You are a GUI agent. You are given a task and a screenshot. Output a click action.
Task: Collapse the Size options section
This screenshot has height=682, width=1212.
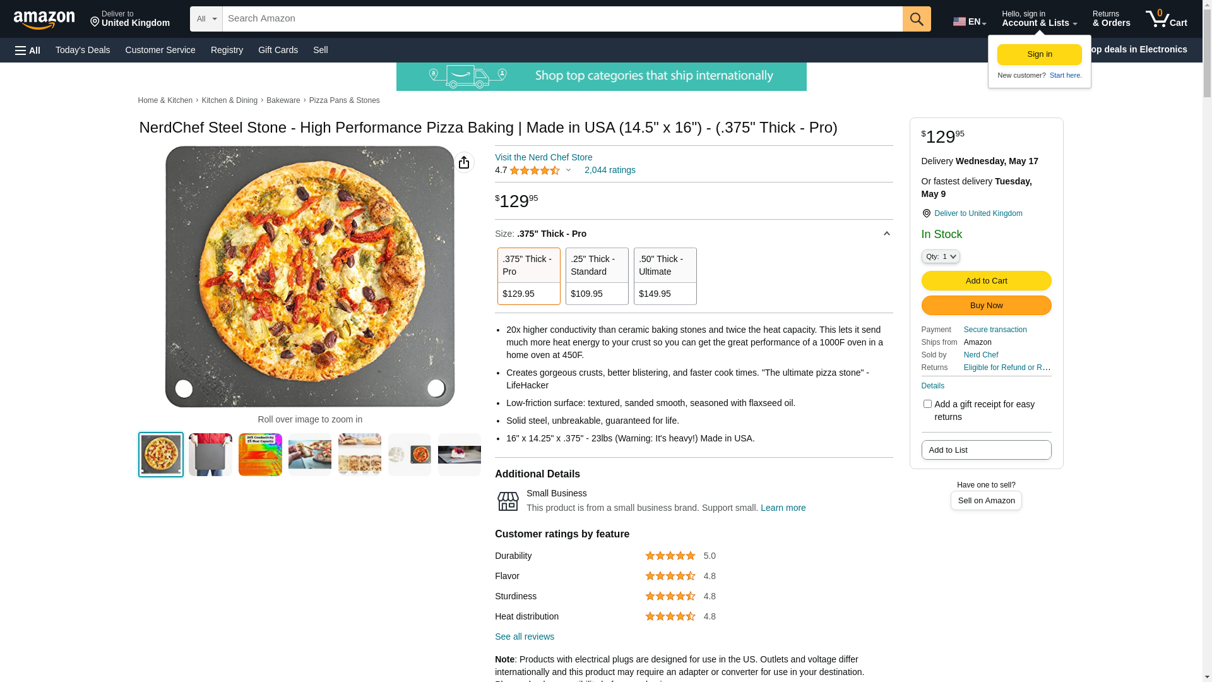tap(886, 234)
